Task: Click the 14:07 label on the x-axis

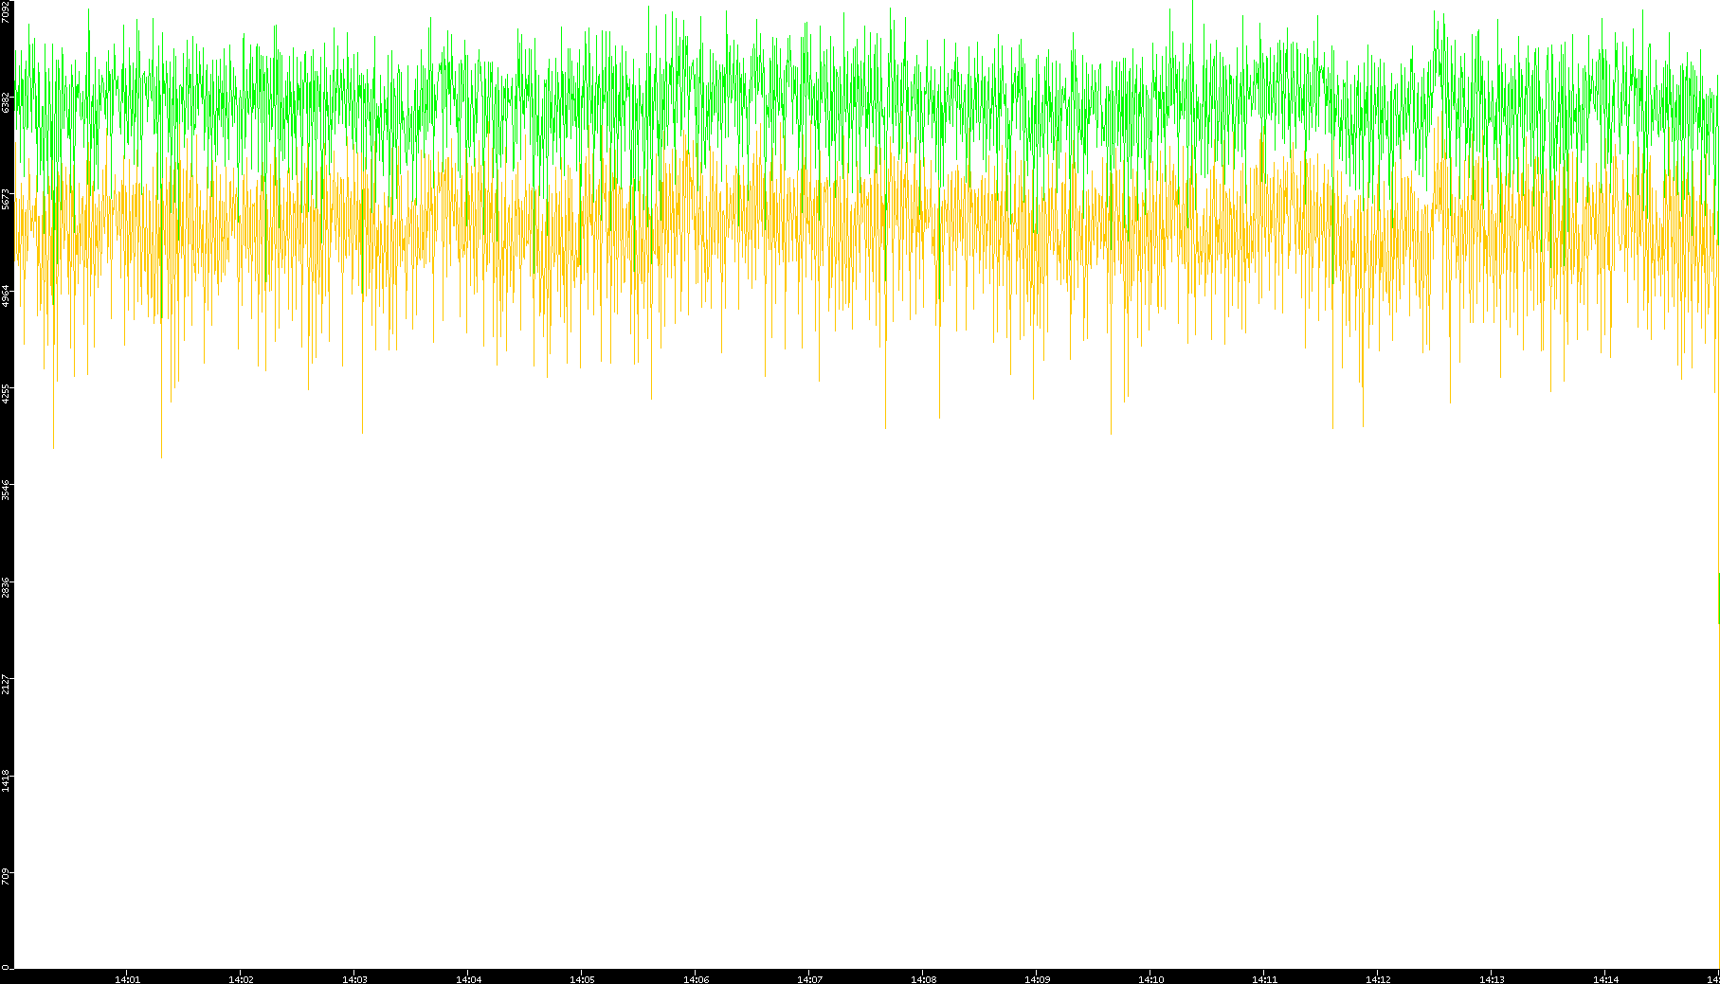Action: (809, 979)
